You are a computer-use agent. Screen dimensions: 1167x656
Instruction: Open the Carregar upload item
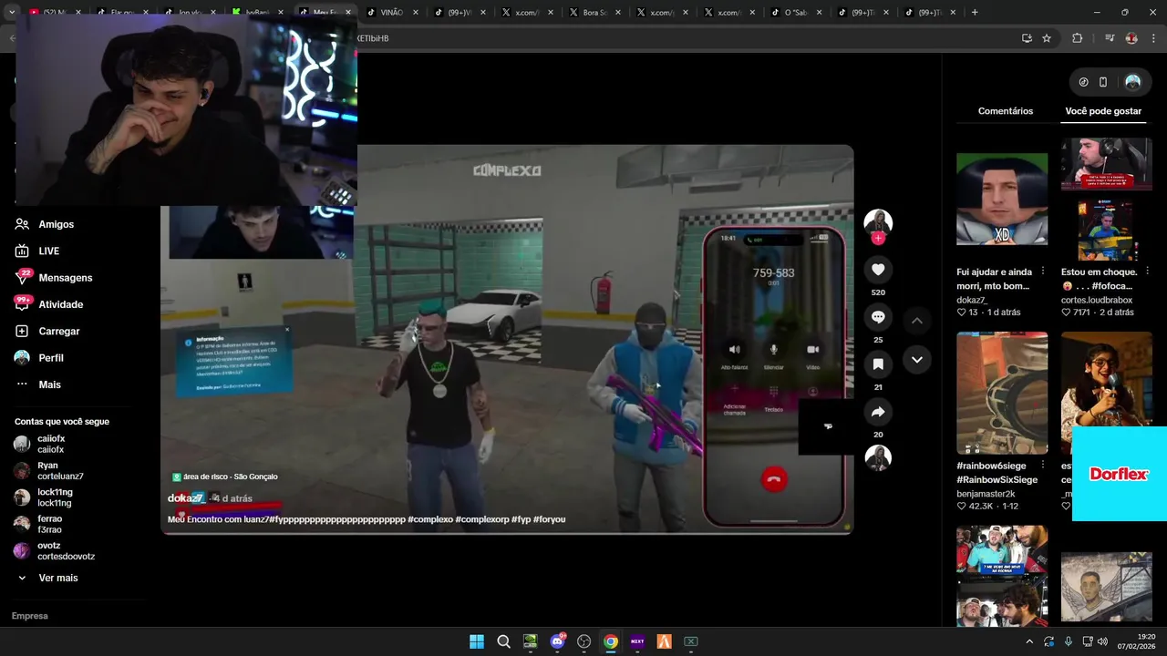[x=58, y=332]
